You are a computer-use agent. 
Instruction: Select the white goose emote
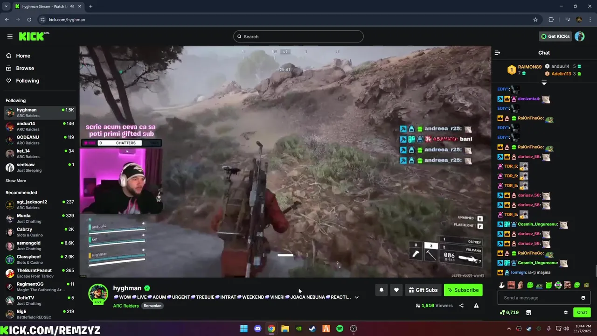point(502,285)
